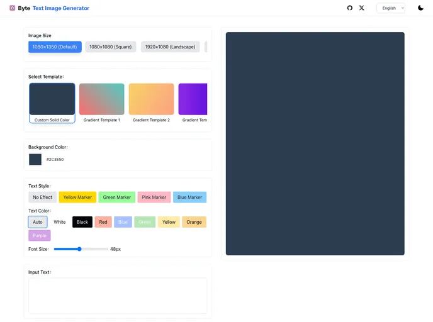The image size is (433, 322).
Task: Set text color to Green
Action: (x=145, y=222)
